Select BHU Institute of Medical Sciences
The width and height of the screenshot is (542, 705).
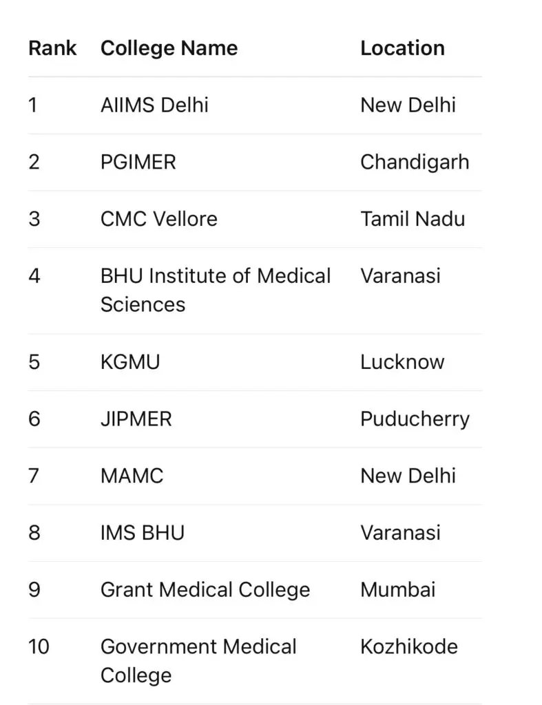(x=216, y=290)
